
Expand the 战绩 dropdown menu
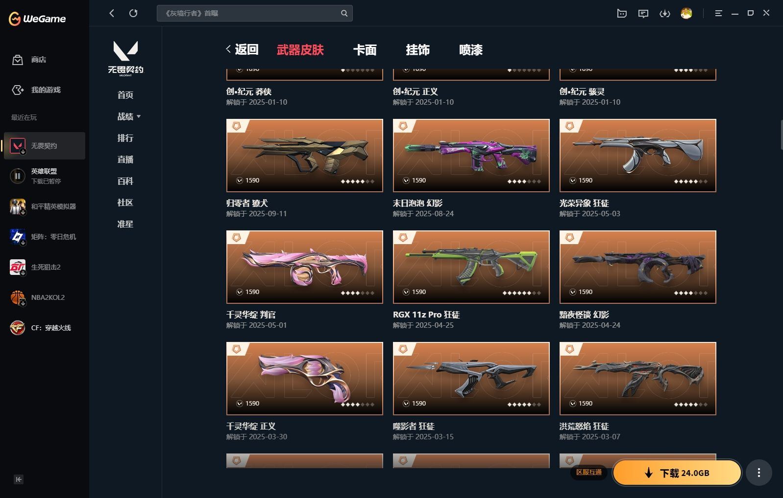coord(129,116)
